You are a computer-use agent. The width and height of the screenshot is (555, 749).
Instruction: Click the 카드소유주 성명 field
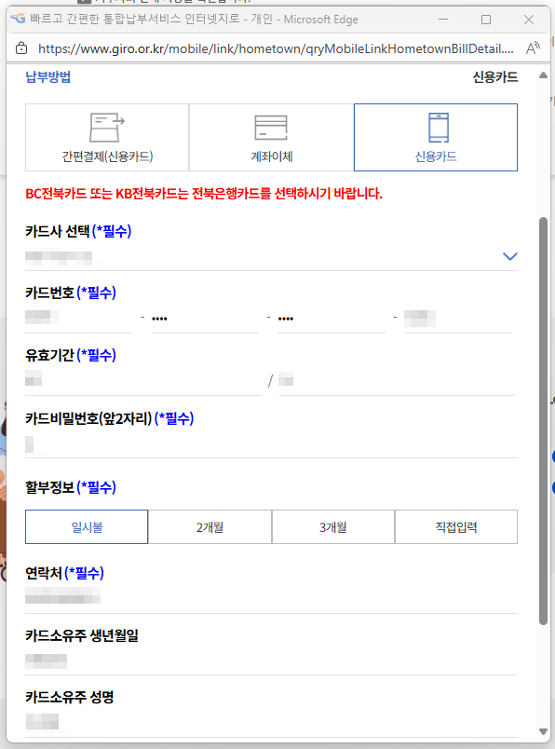[x=271, y=722]
